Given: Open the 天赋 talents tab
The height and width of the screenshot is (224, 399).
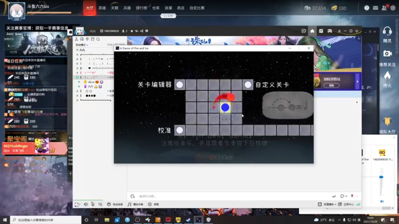Looking at the screenshot, I should pos(115,8).
